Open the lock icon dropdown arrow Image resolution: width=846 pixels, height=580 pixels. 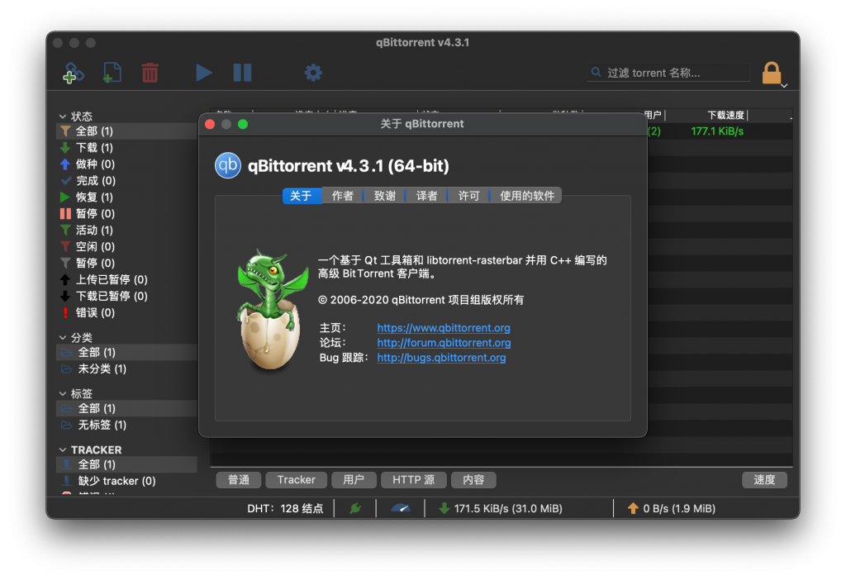click(x=785, y=86)
